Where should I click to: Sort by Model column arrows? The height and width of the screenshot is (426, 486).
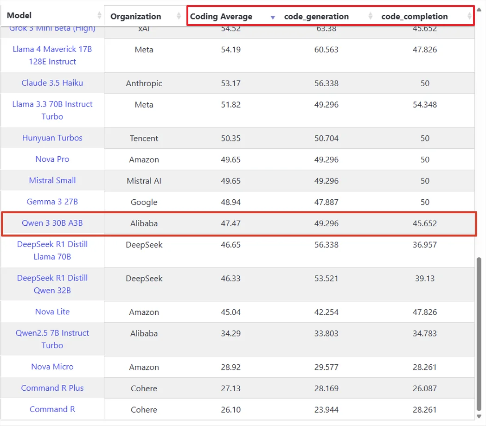pos(99,15)
